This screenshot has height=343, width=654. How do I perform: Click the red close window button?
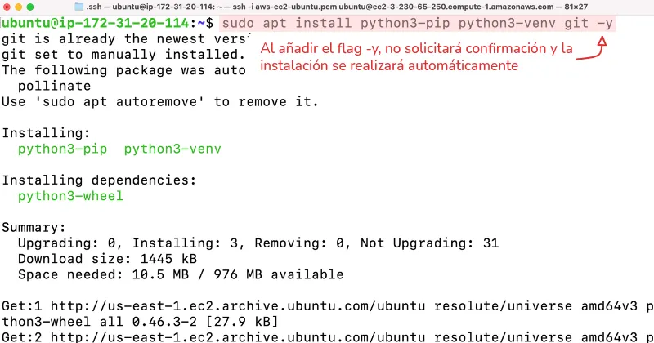(x=7, y=7)
